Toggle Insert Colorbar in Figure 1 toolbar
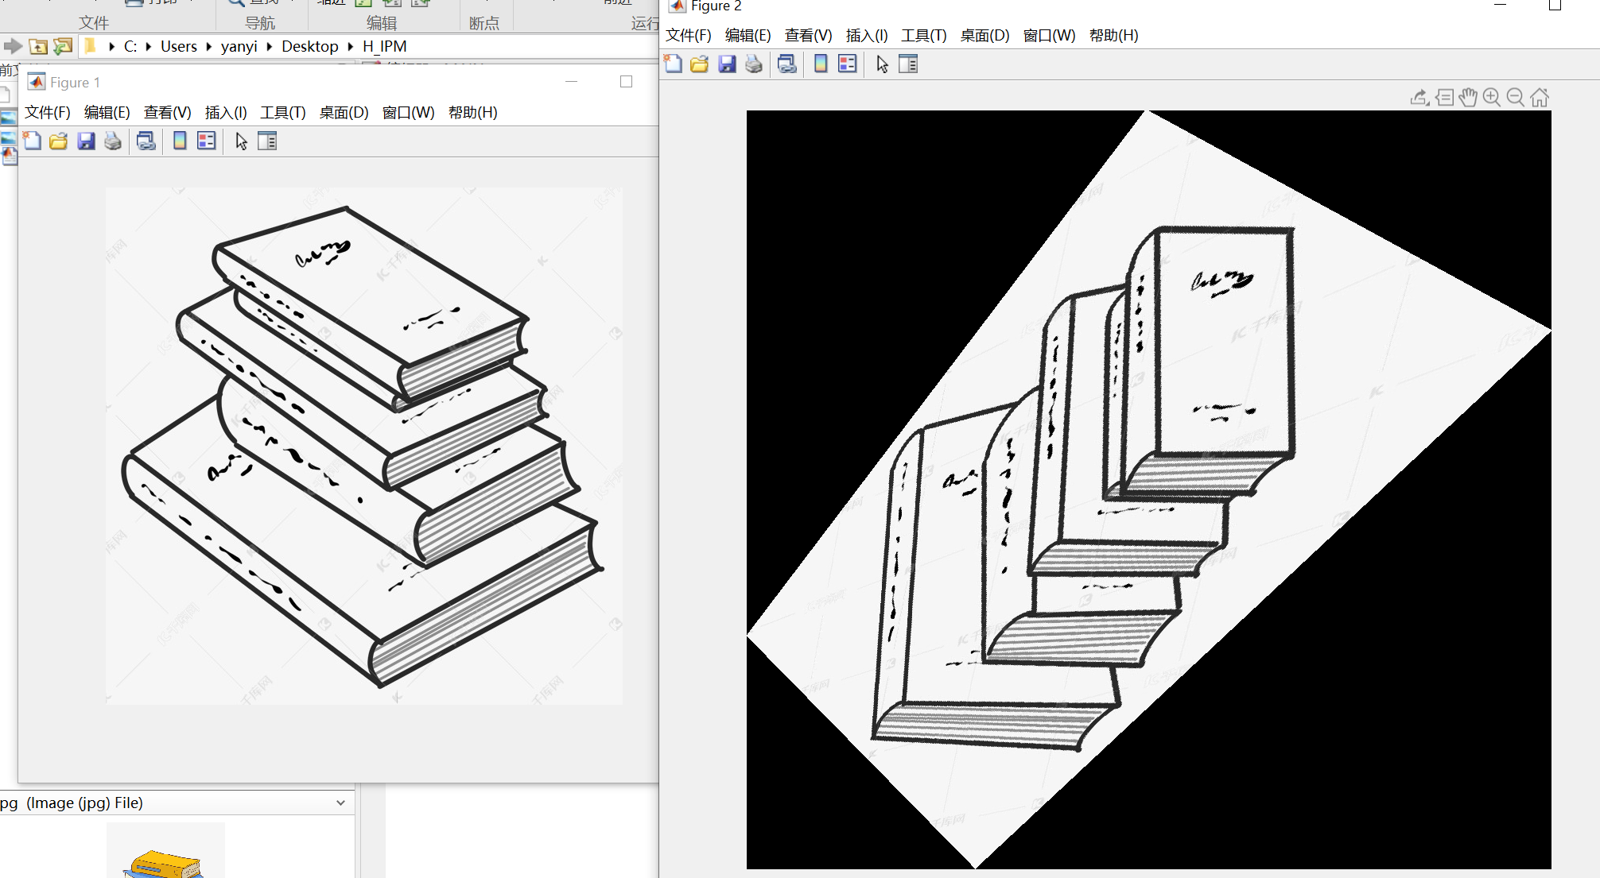Viewport: 1600px width, 878px height. pos(181,141)
